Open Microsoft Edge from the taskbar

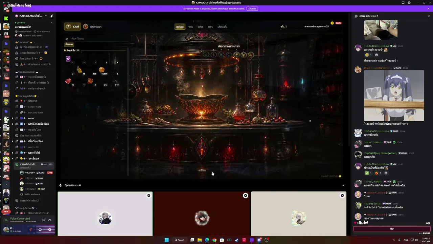point(207,240)
